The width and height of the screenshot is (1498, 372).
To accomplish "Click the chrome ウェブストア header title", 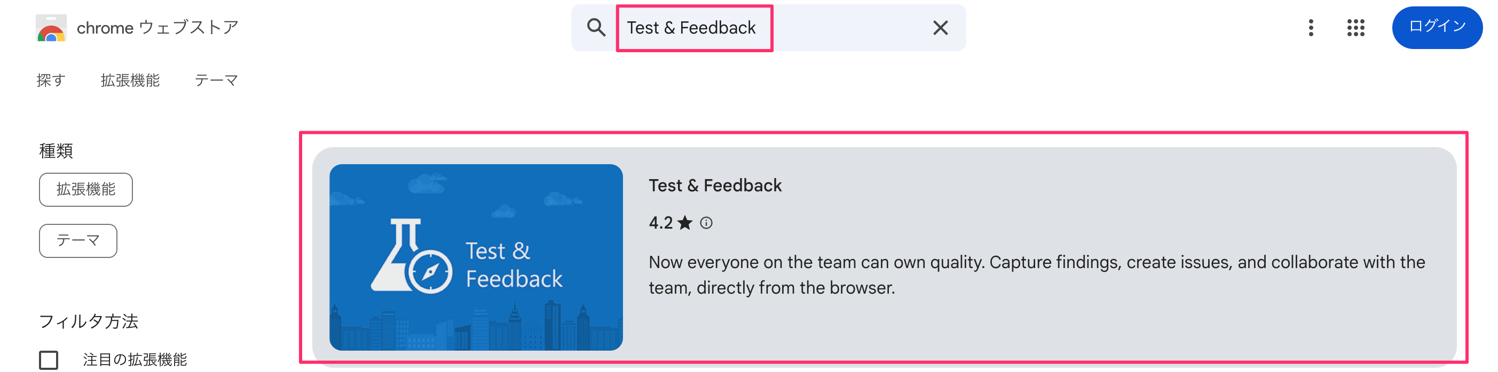I will [x=157, y=28].
